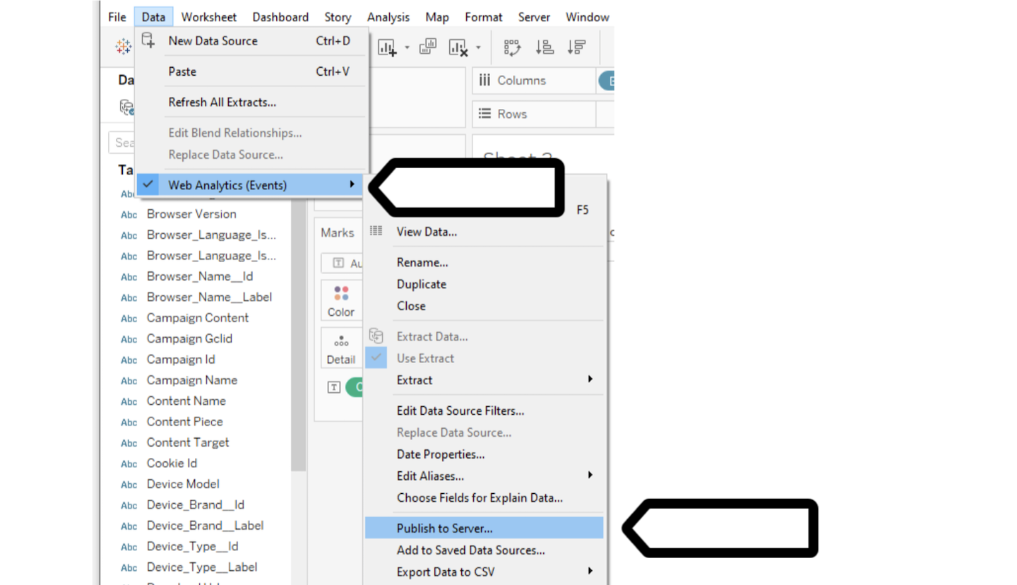Screen dimensions: 1017x585
Task: Open the Automatic mark type dropdown
Action: coord(343,263)
